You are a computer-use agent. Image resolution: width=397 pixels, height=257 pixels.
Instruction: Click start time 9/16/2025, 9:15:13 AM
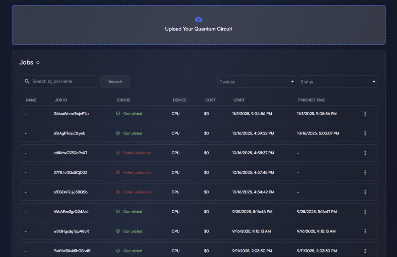coord(251,231)
